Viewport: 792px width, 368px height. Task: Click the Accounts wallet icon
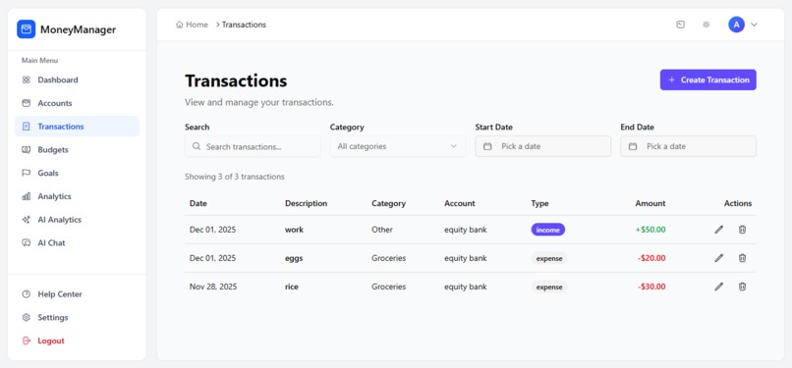tap(27, 103)
